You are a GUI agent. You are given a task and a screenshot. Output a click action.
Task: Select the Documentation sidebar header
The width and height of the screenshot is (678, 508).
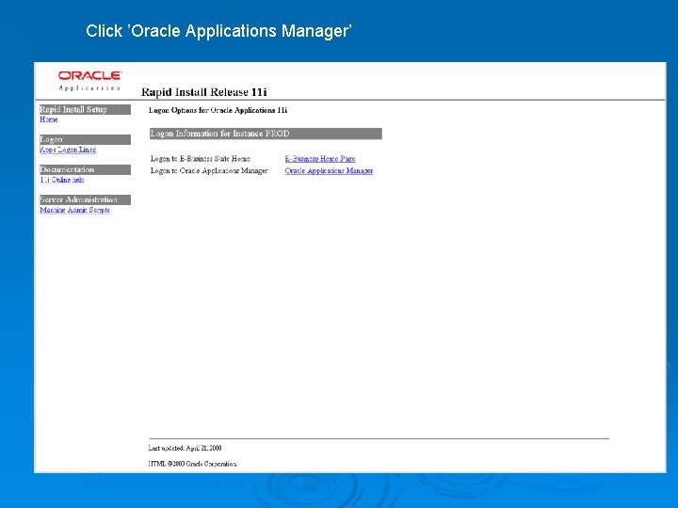tap(85, 169)
